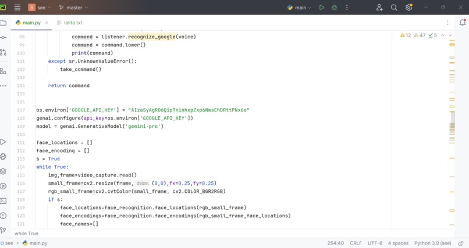Expand the main run configuration dropdown
This screenshot has height=248, width=469.
(300, 8)
